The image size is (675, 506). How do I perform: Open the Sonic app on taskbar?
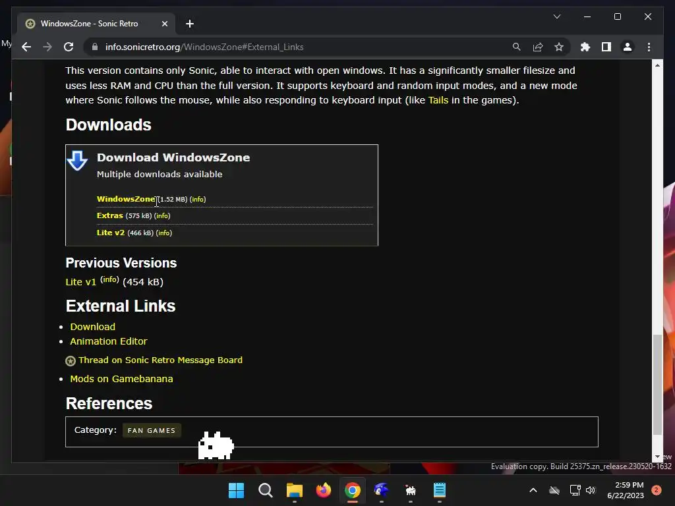pos(382,490)
